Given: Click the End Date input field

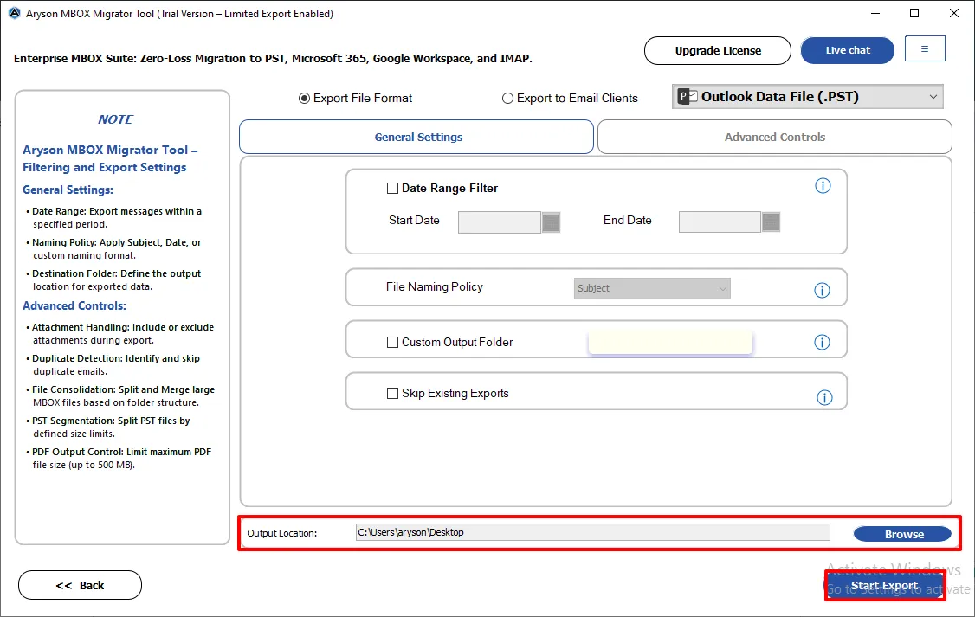Looking at the screenshot, I should click(720, 222).
